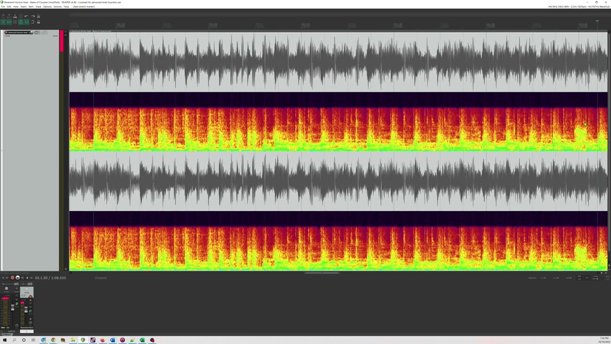The image size is (611, 344).
Task: Open File Explorer from the taskbar
Action: [x=73, y=340]
